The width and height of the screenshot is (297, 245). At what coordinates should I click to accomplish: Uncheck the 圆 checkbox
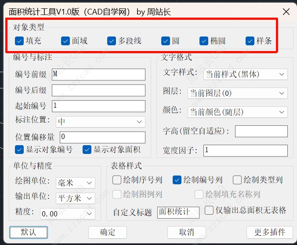[165, 41]
